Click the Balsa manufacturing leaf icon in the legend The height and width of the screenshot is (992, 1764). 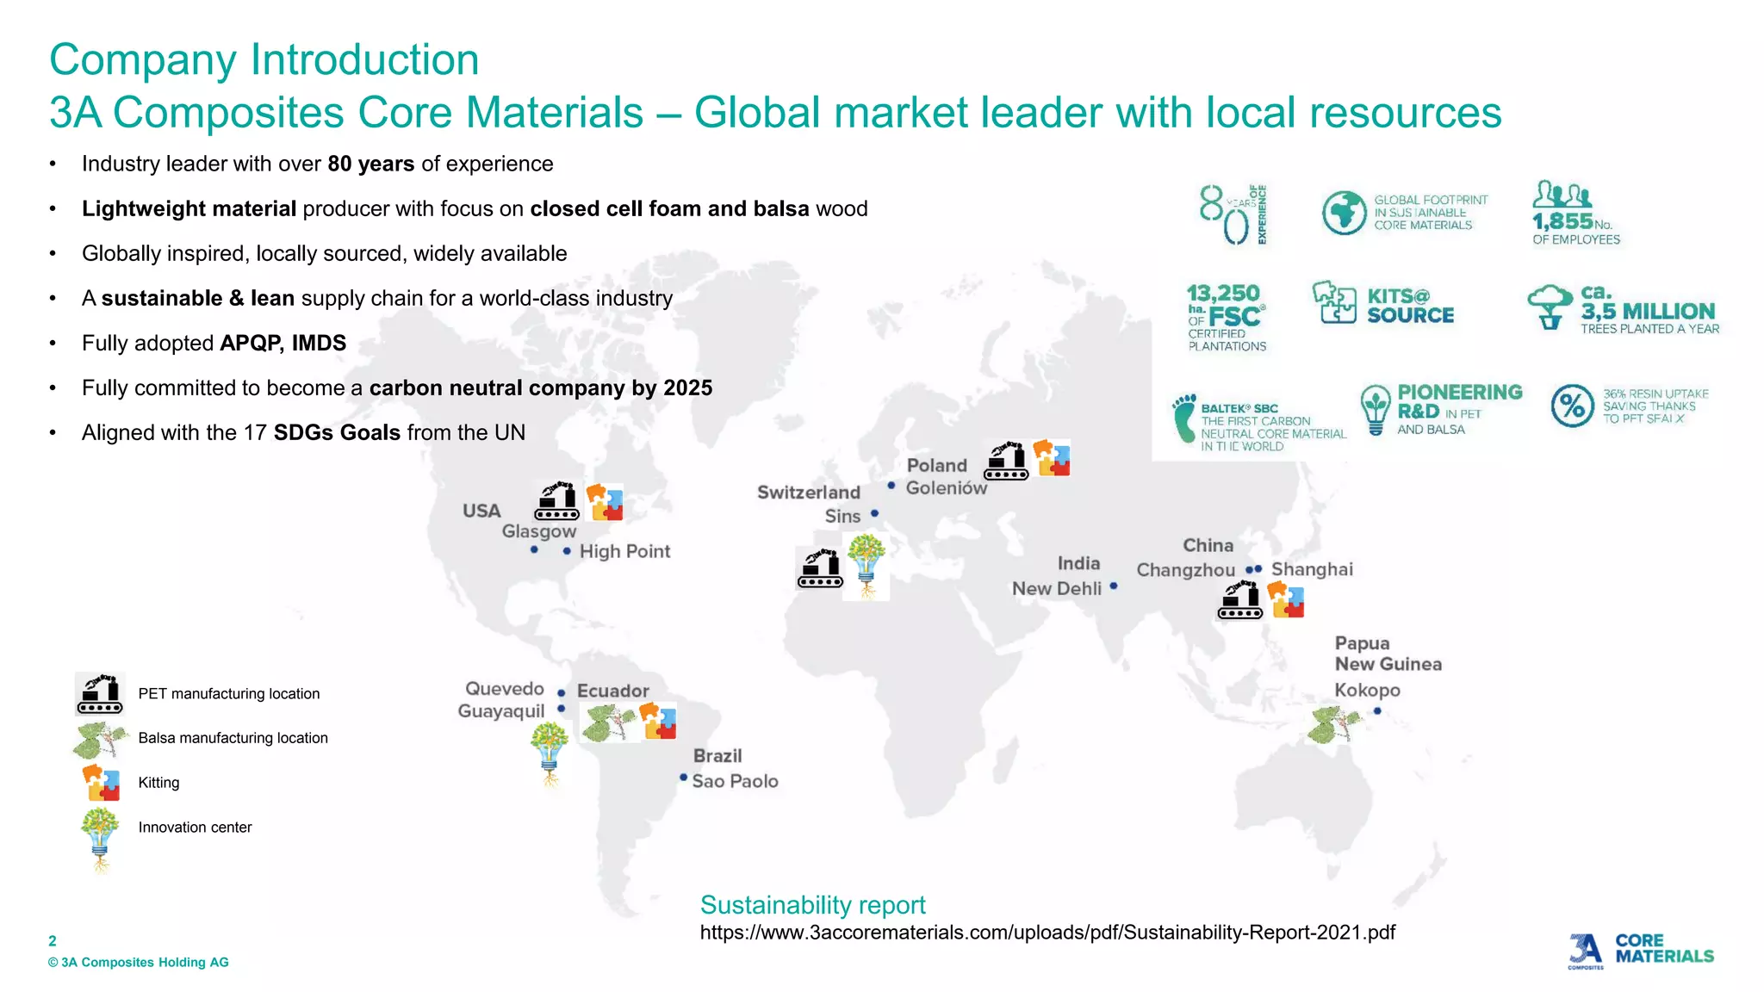tap(100, 739)
